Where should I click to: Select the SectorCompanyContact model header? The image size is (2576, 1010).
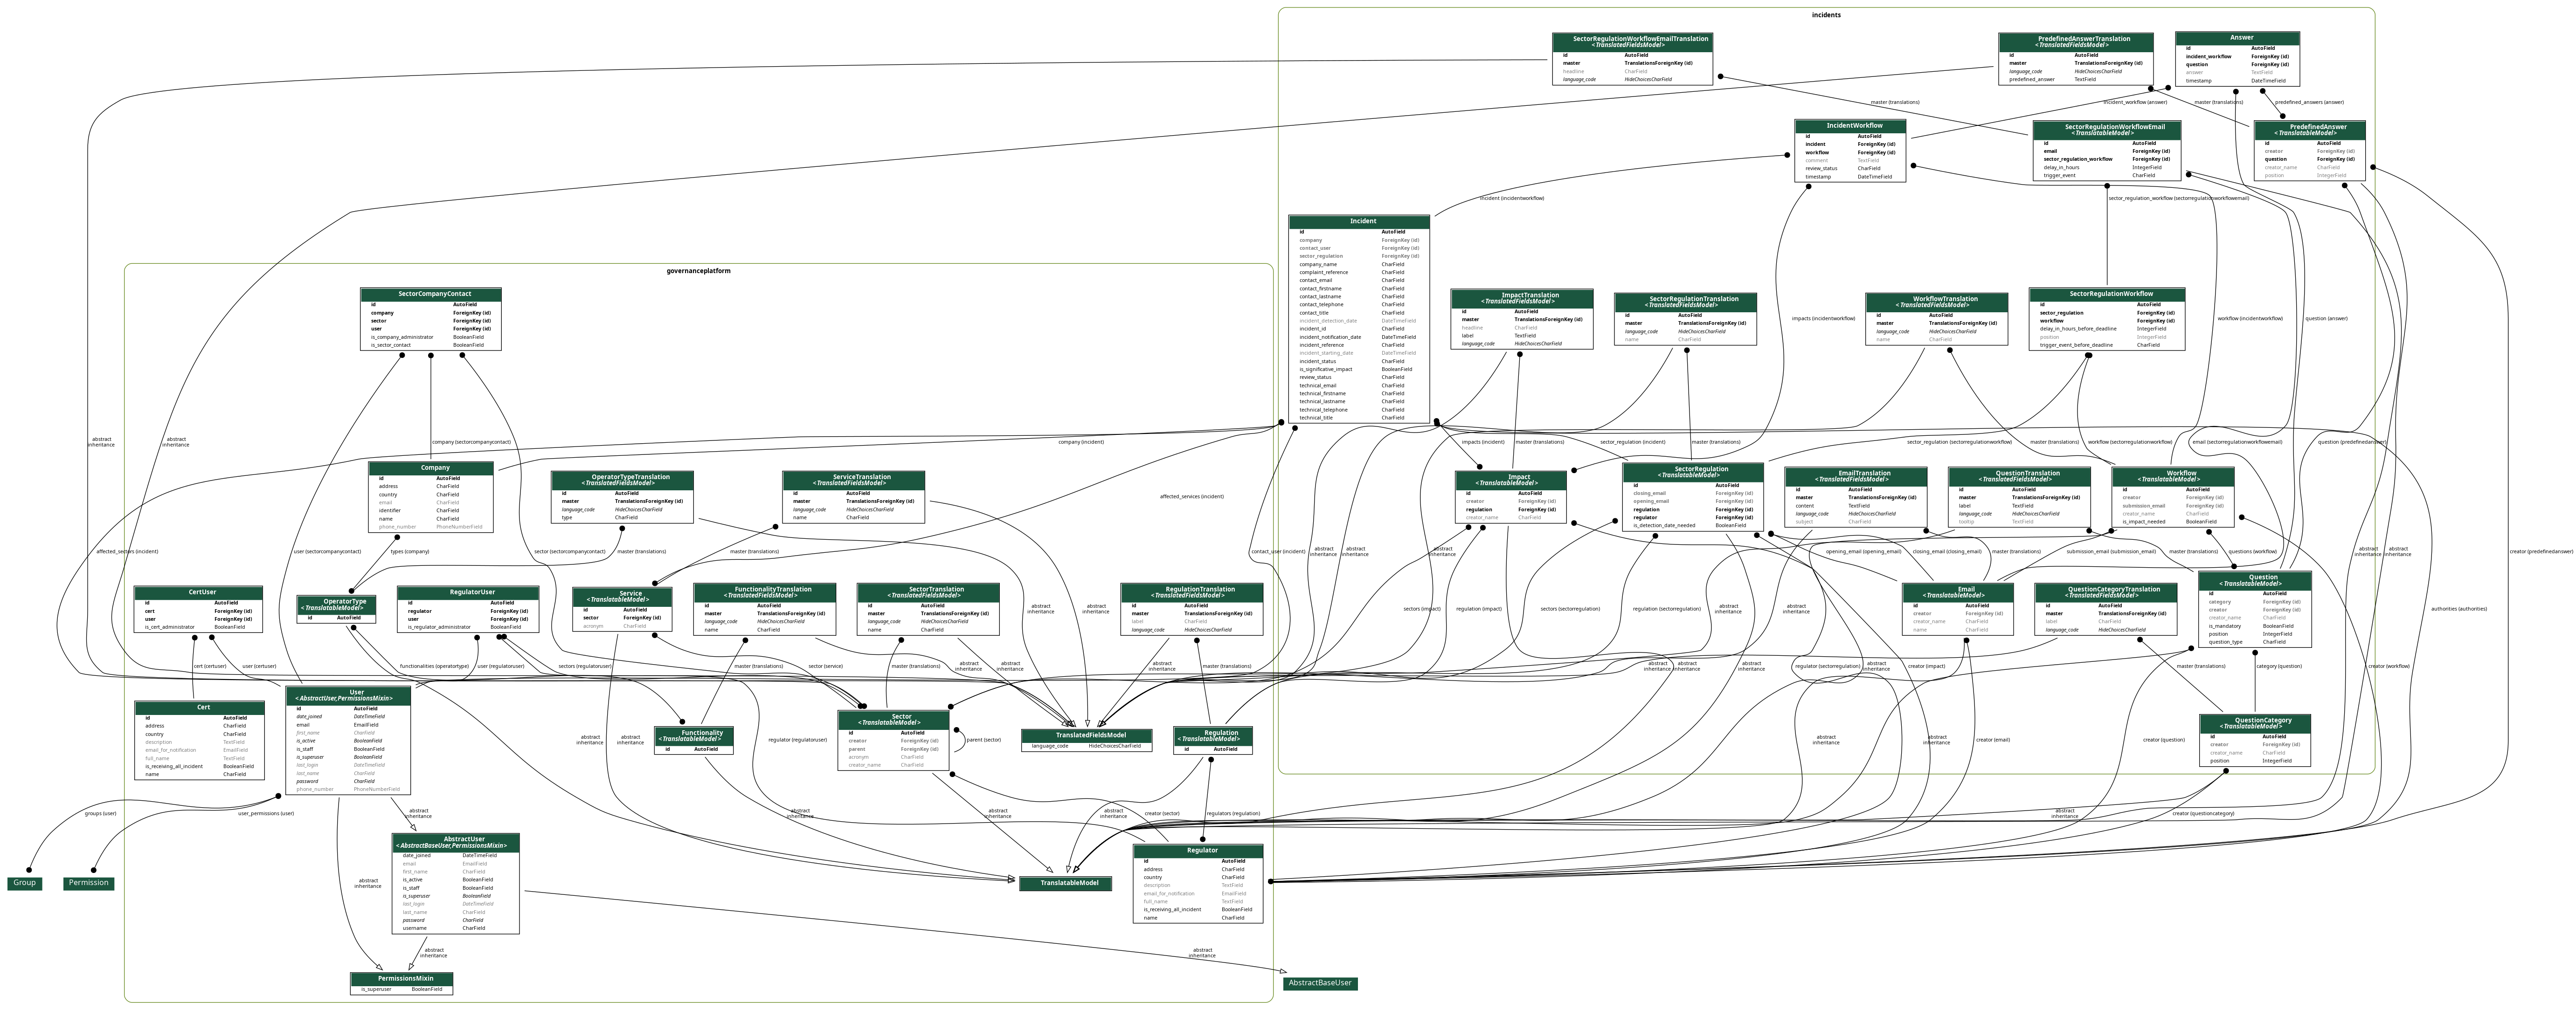pos(431,294)
